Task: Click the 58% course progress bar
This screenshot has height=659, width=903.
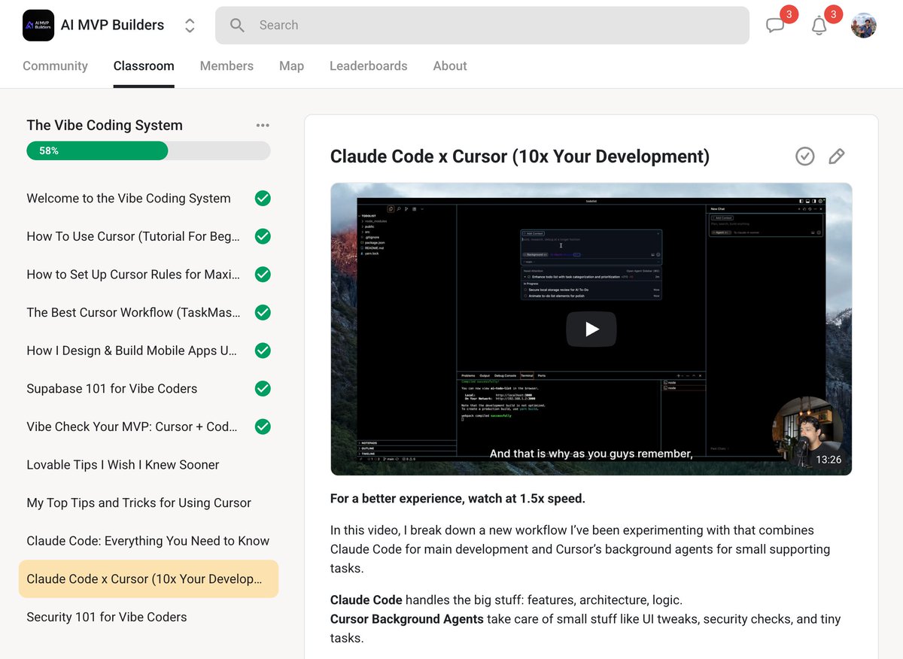Action: click(148, 150)
